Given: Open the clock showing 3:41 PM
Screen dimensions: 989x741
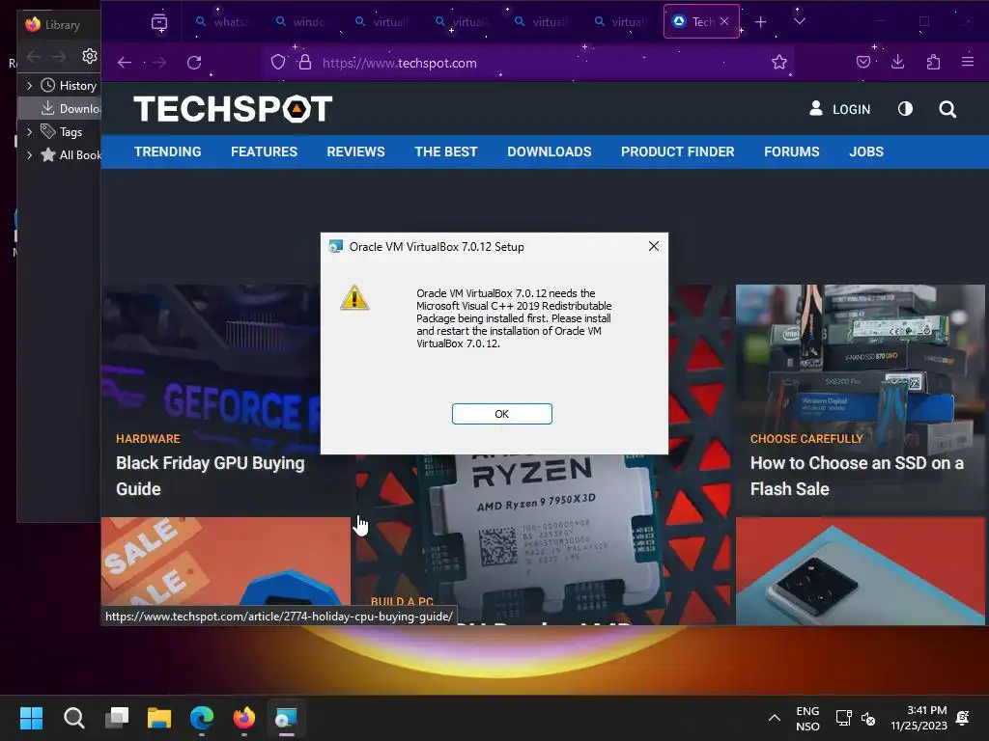Looking at the screenshot, I should coord(919,718).
